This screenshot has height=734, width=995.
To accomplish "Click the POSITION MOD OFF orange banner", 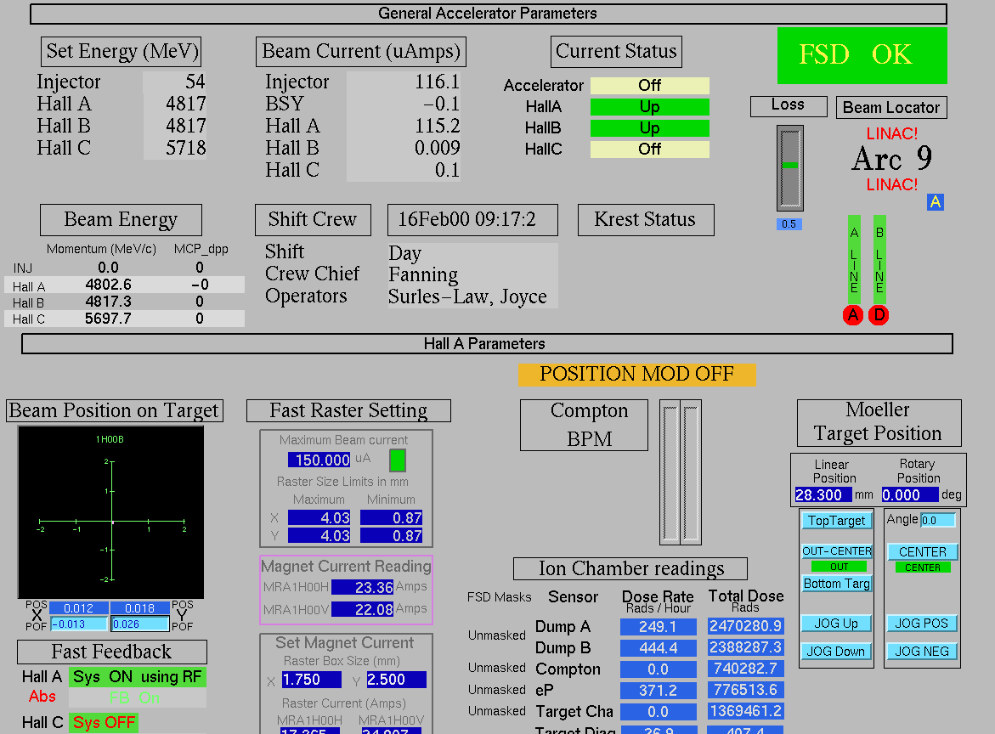I will coord(636,375).
